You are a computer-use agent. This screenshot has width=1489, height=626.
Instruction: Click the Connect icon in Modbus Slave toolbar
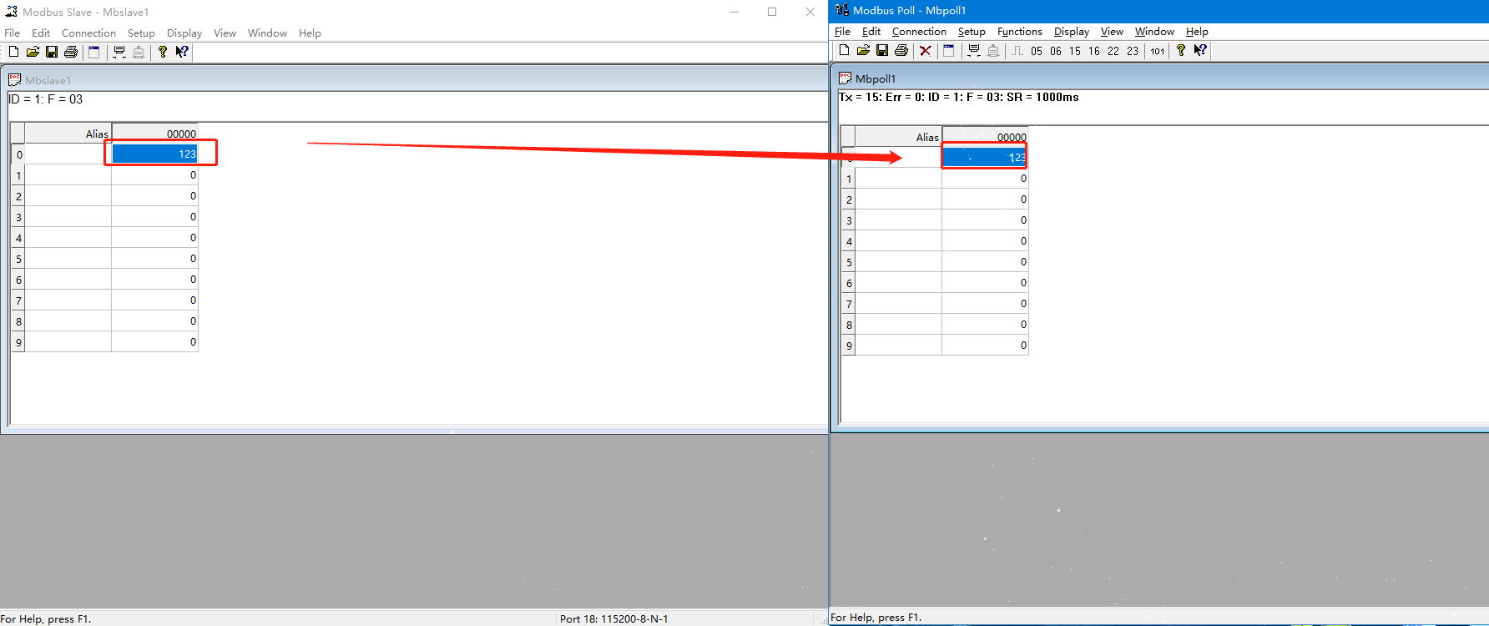[119, 52]
